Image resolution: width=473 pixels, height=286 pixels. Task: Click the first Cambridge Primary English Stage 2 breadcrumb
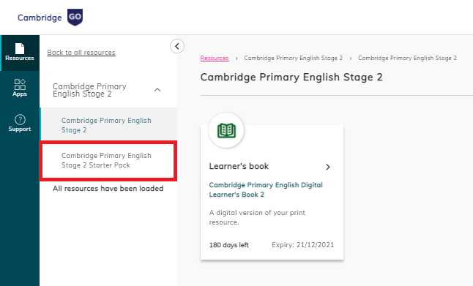(x=293, y=58)
